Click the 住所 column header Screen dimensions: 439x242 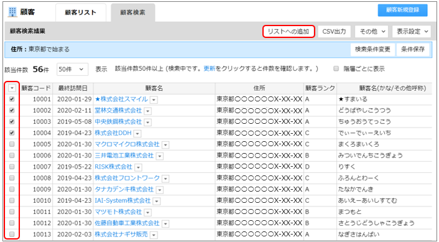pos(259,88)
